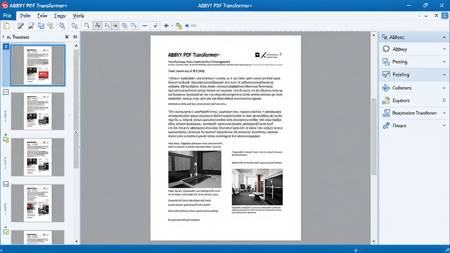Click the edit image toolbar icon
Image resolution: width=450 pixels, height=253 pixels.
click(31, 25)
